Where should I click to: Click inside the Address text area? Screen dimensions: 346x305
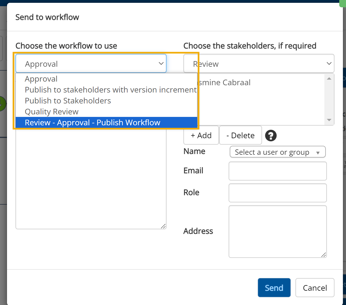[277, 231]
